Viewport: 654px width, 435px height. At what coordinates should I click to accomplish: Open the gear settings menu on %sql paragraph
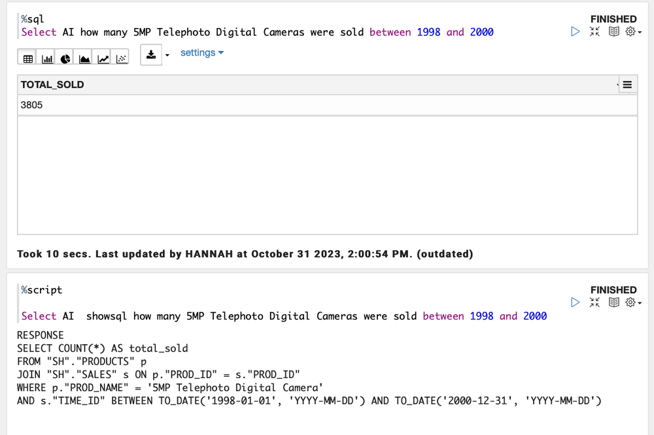[630, 31]
